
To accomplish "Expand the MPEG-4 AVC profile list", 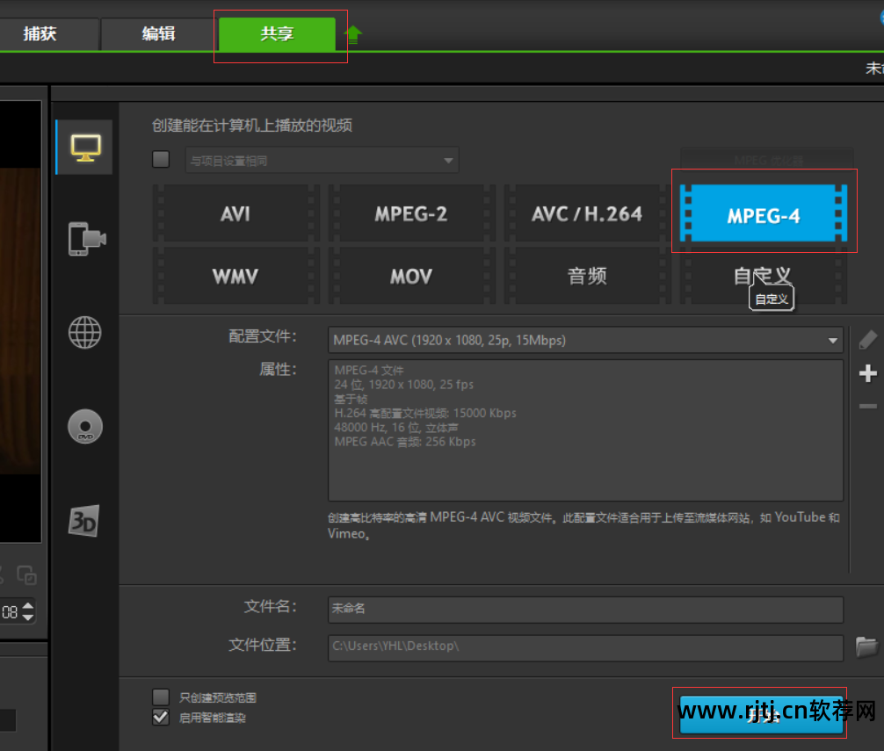I will point(831,340).
